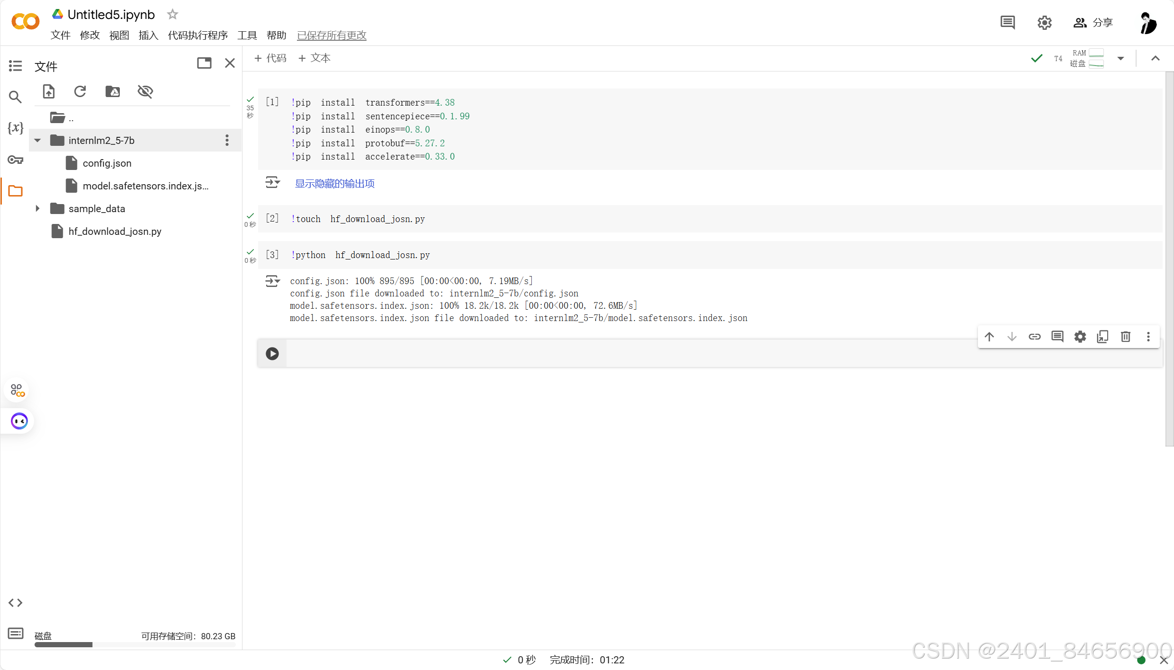This screenshot has height=670, width=1174.
Task: Open the 工具 menu
Action: [x=247, y=35]
